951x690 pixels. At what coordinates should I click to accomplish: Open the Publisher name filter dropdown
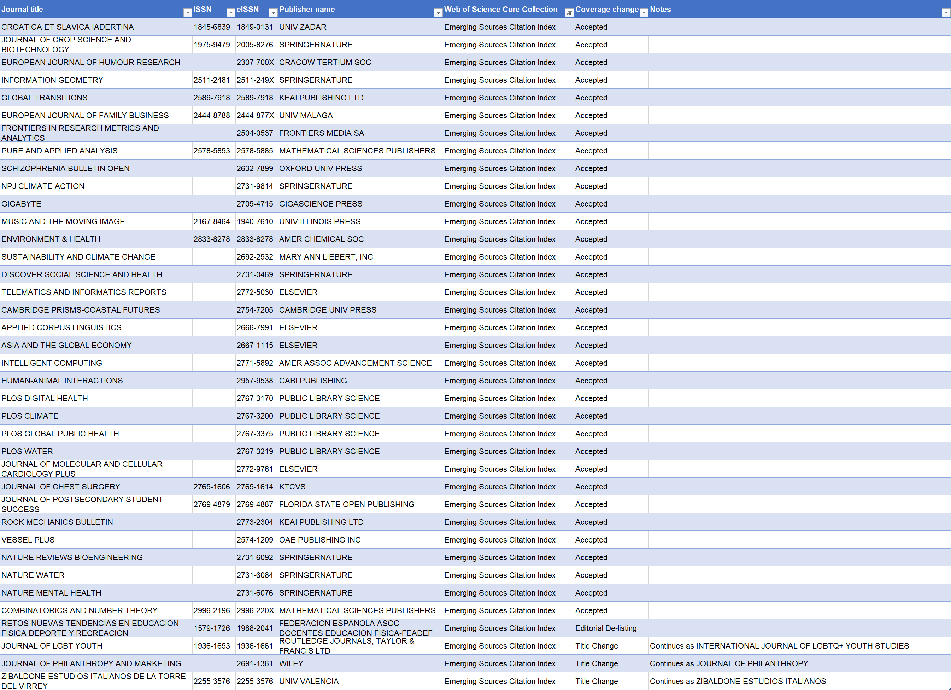pos(438,13)
